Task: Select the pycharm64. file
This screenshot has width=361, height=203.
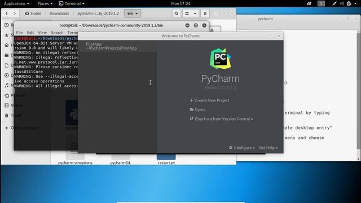Action: [121, 159]
